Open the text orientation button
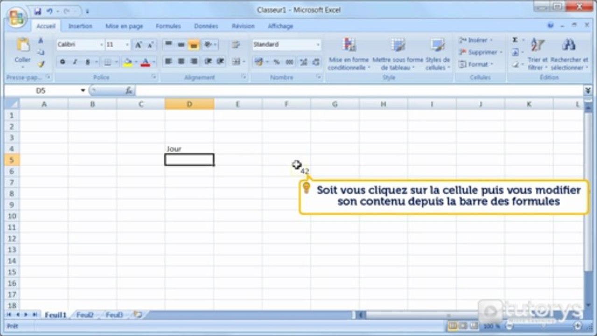This screenshot has width=597, height=336. (x=209, y=45)
